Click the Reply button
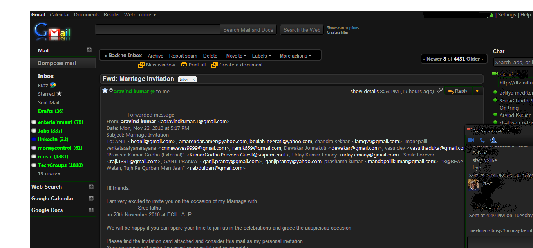 click(x=458, y=91)
